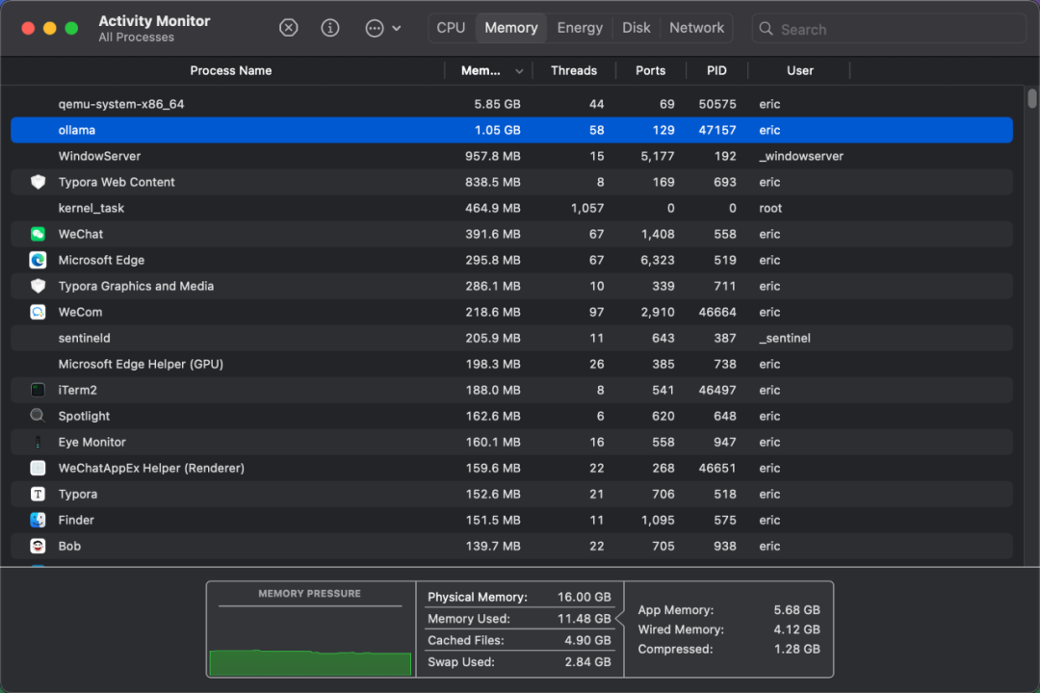Viewport: 1040px width, 693px height.
Task: Click into the Search field
Action: pos(889,29)
